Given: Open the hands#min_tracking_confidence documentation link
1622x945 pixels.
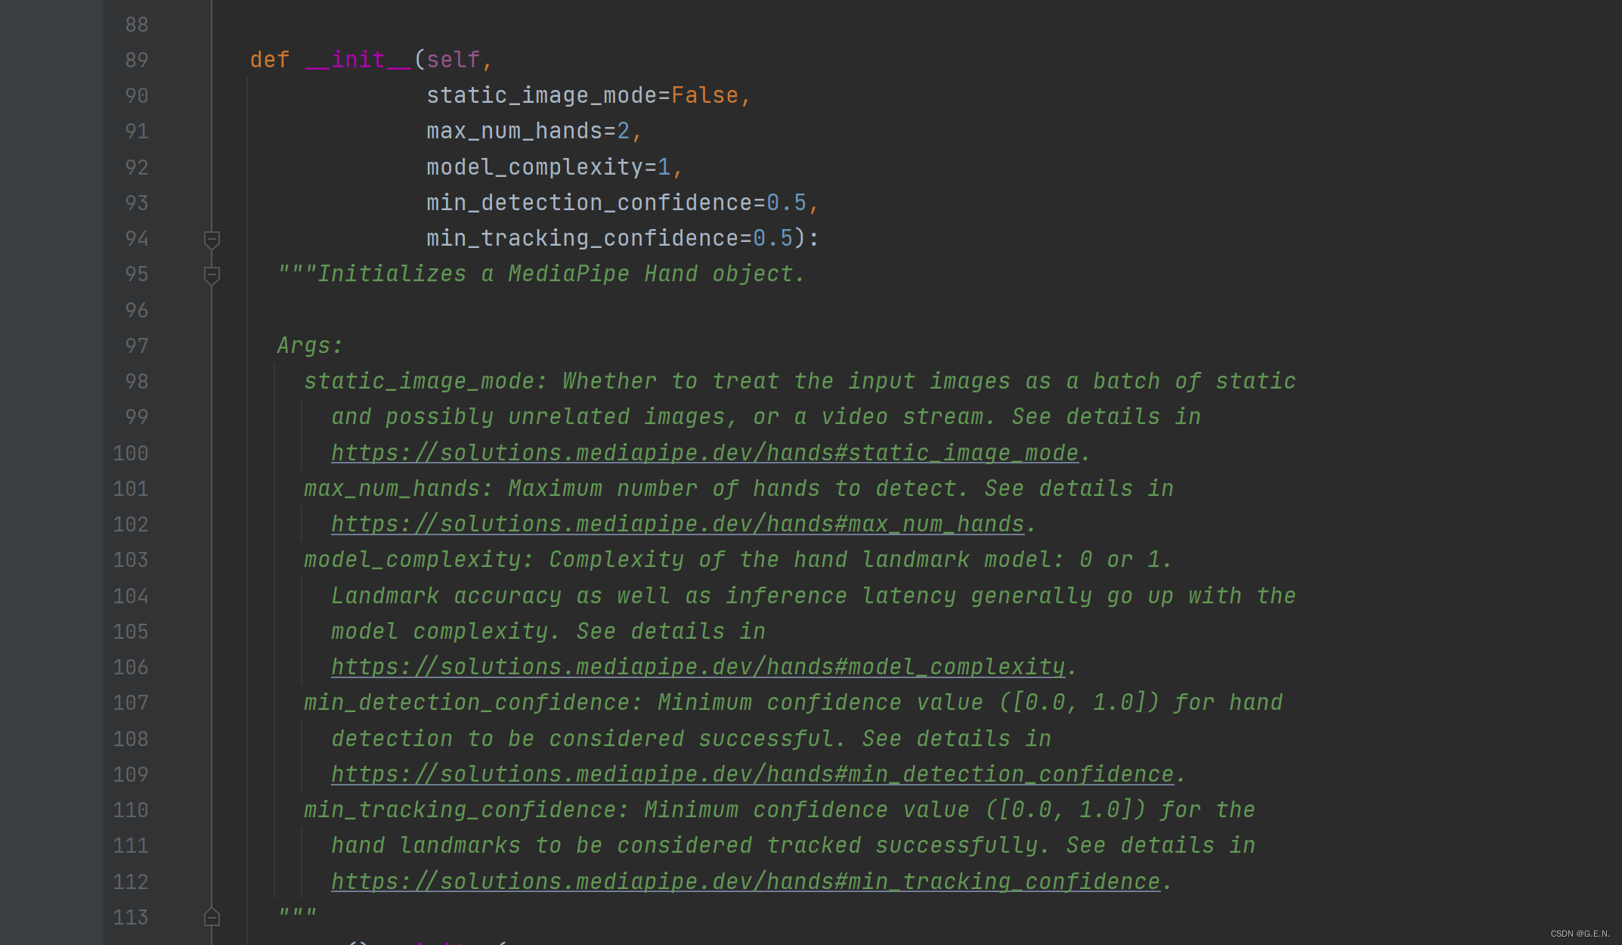Looking at the screenshot, I should [x=745, y=881].
